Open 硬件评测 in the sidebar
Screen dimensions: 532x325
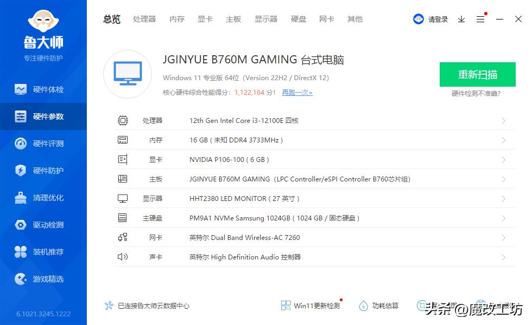(x=43, y=143)
